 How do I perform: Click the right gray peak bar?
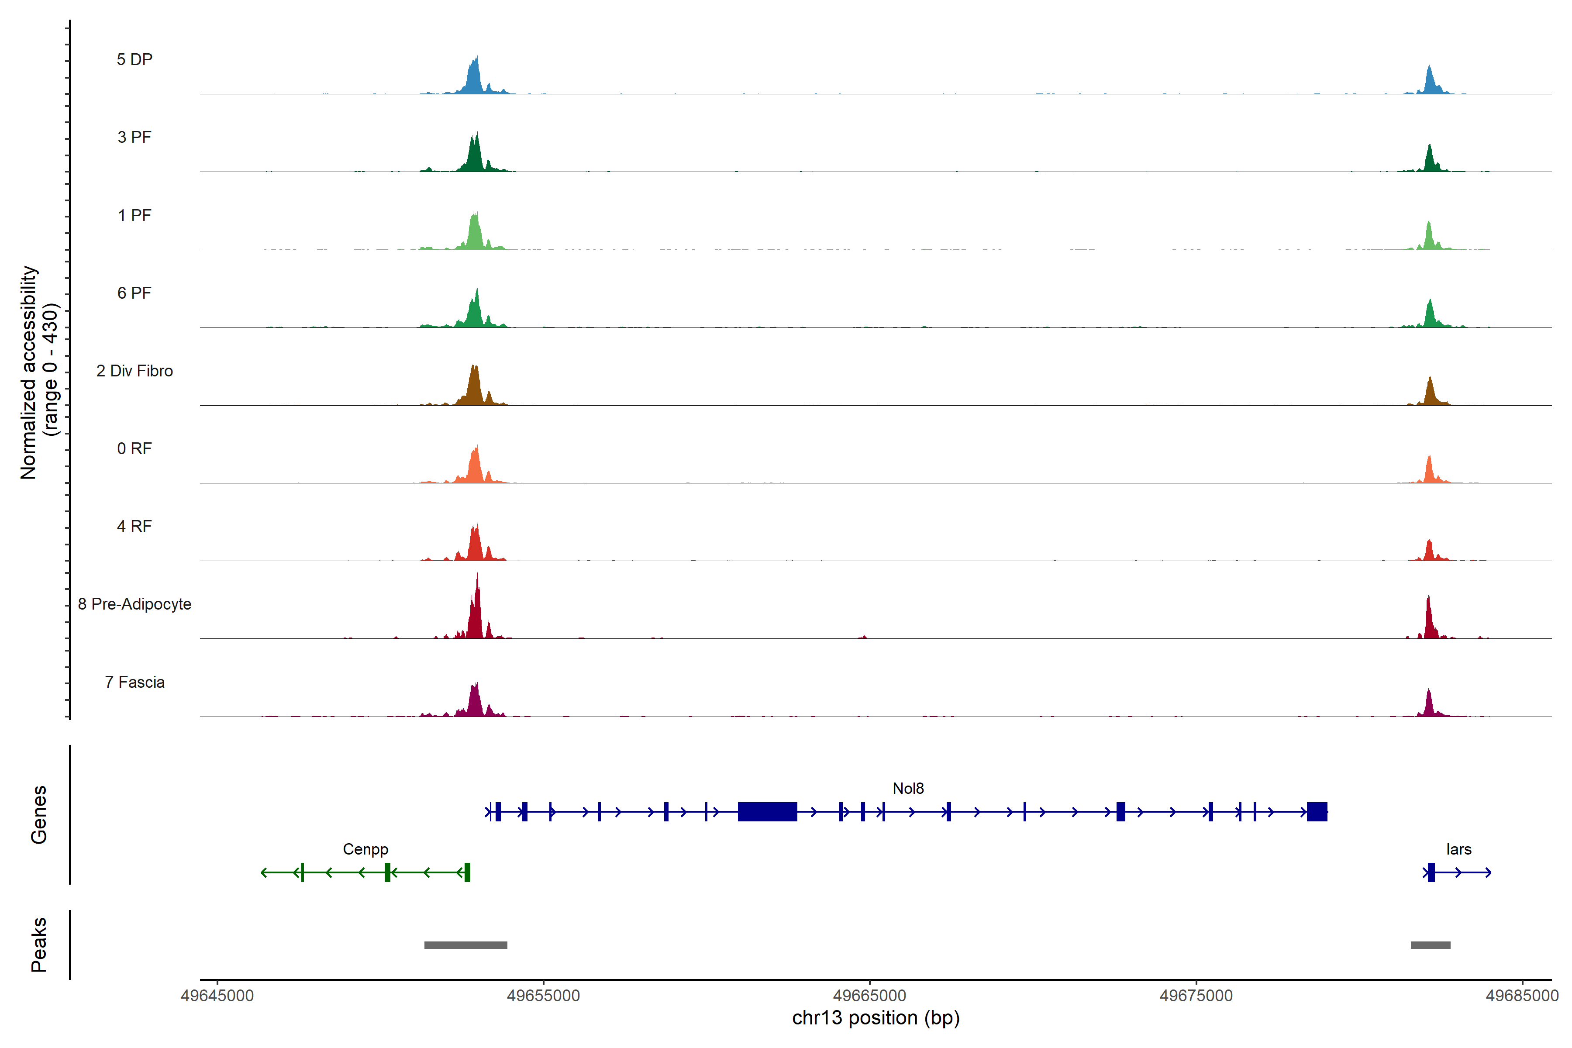click(1431, 945)
